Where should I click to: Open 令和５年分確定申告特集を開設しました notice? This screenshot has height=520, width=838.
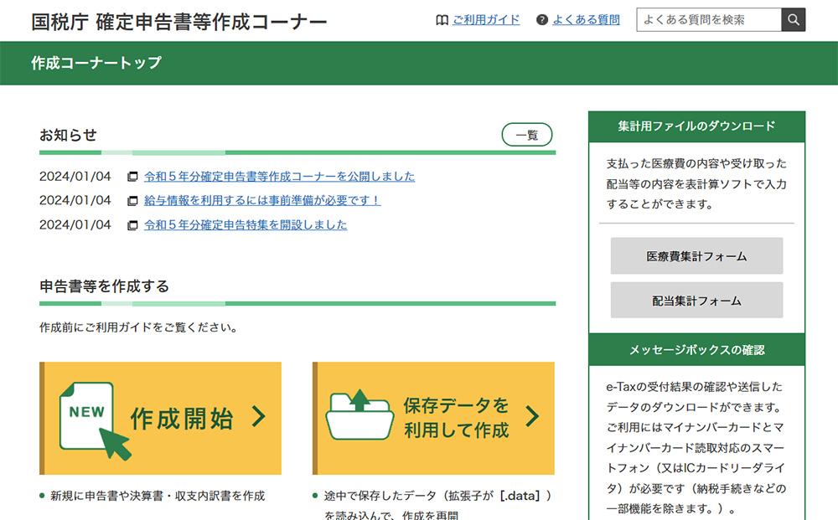coord(246,225)
